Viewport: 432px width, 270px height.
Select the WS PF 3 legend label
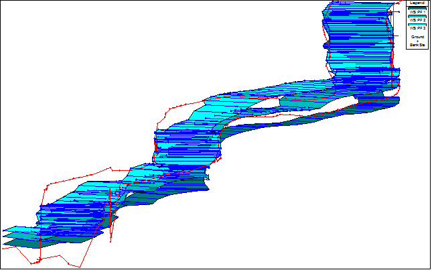point(417,29)
